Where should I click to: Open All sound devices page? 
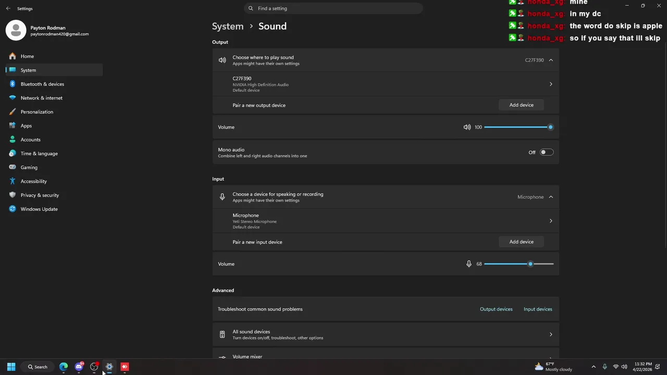click(386, 334)
